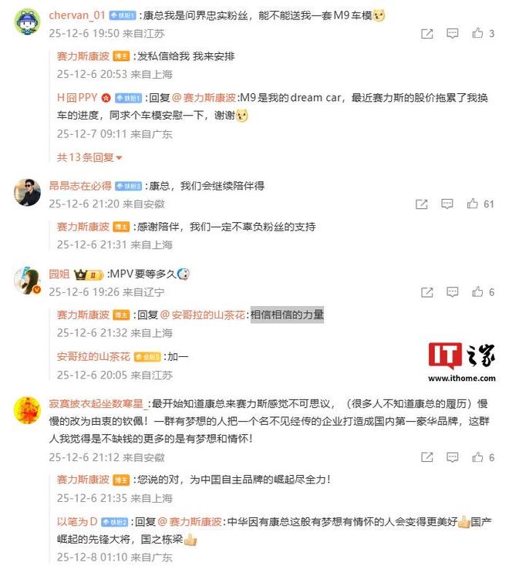
Task: Open chervan_01's user profile name
Action: coord(77,15)
